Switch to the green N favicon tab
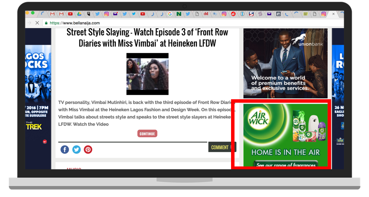 point(179,14)
